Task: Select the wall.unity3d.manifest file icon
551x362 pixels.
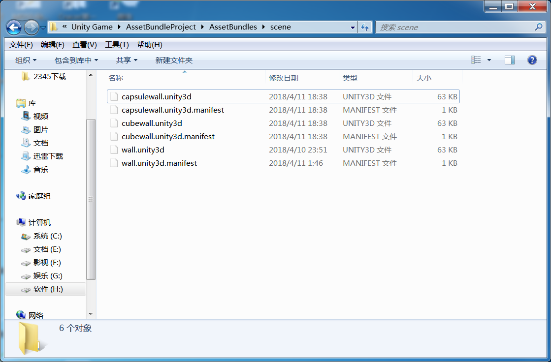Action: pyautogui.click(x=114, y=163)
